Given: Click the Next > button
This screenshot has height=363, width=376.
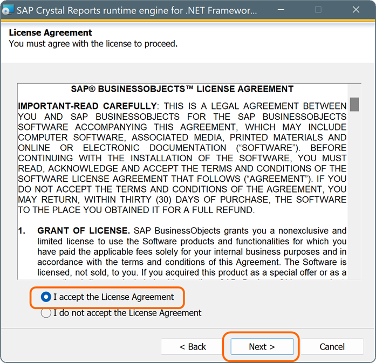Looking at the screenshot, I should click(x=262, y=346).
